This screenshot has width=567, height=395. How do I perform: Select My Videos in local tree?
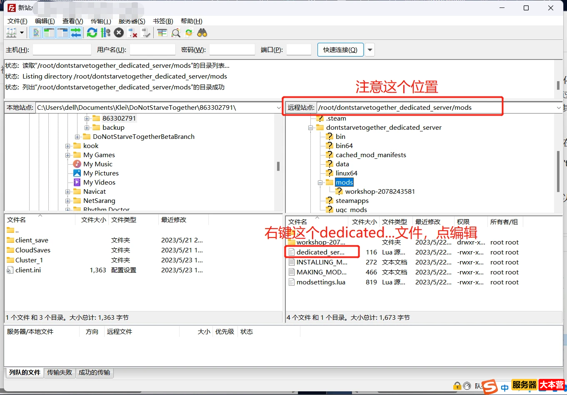tap(99, 183)
